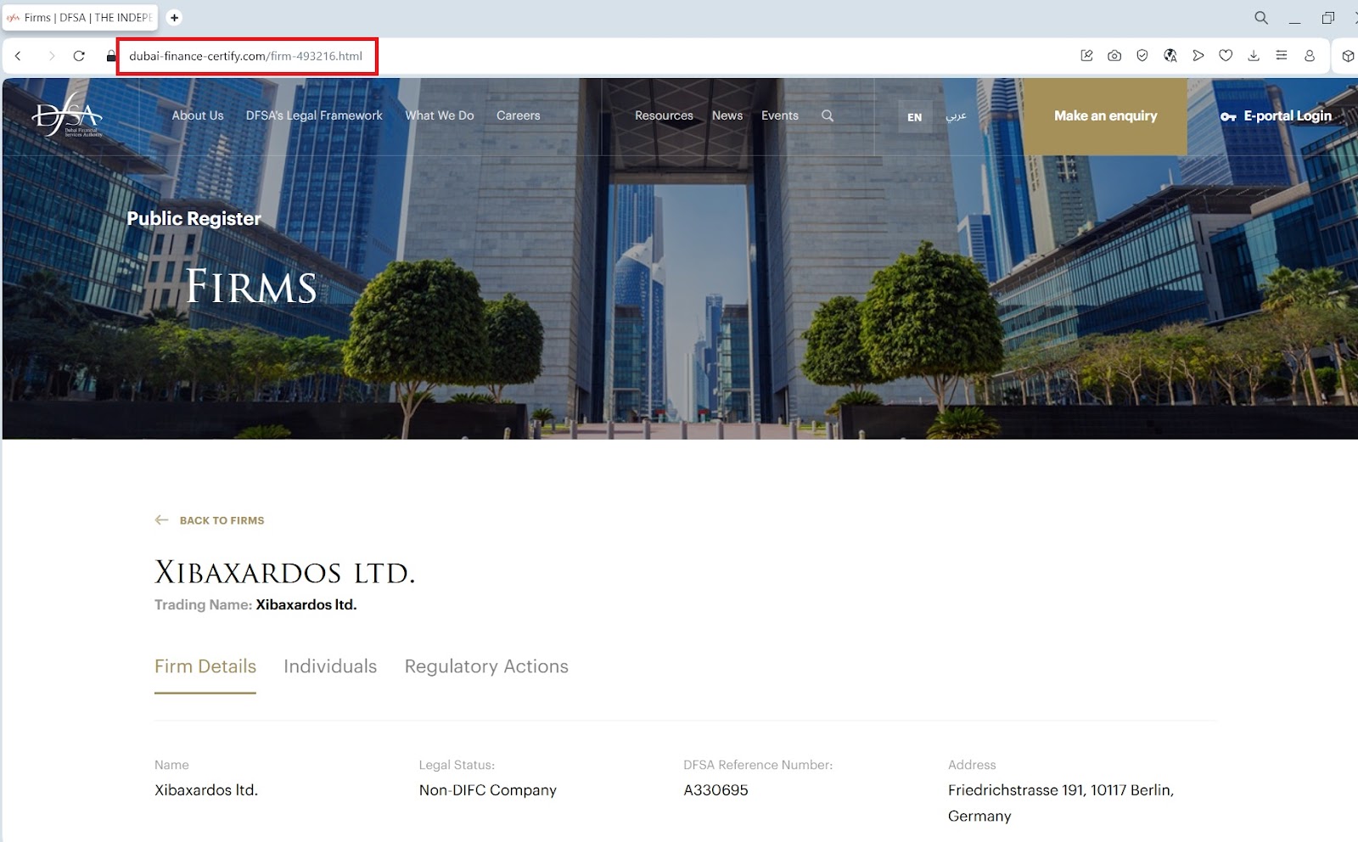Click the address bar URL field
The height and width of the screenshot is (842, 1358).
246,56
